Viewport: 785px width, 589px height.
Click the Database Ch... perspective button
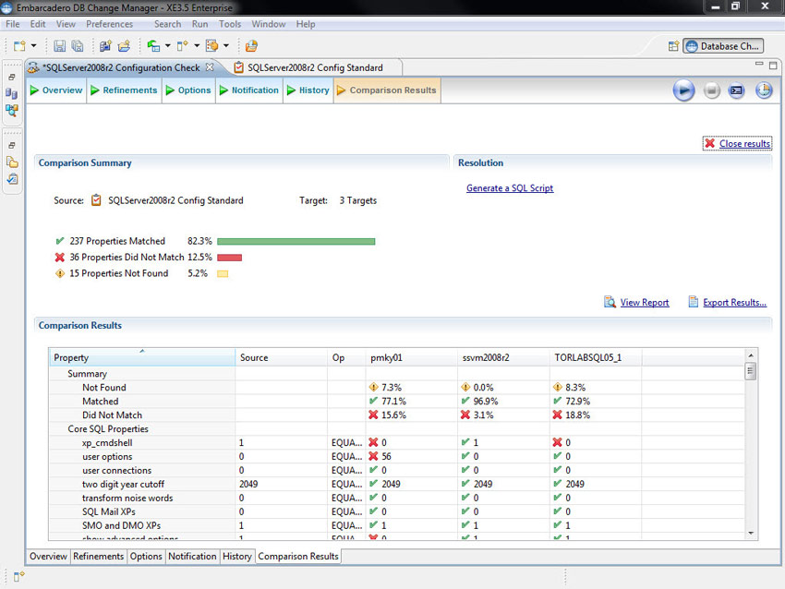723,46
